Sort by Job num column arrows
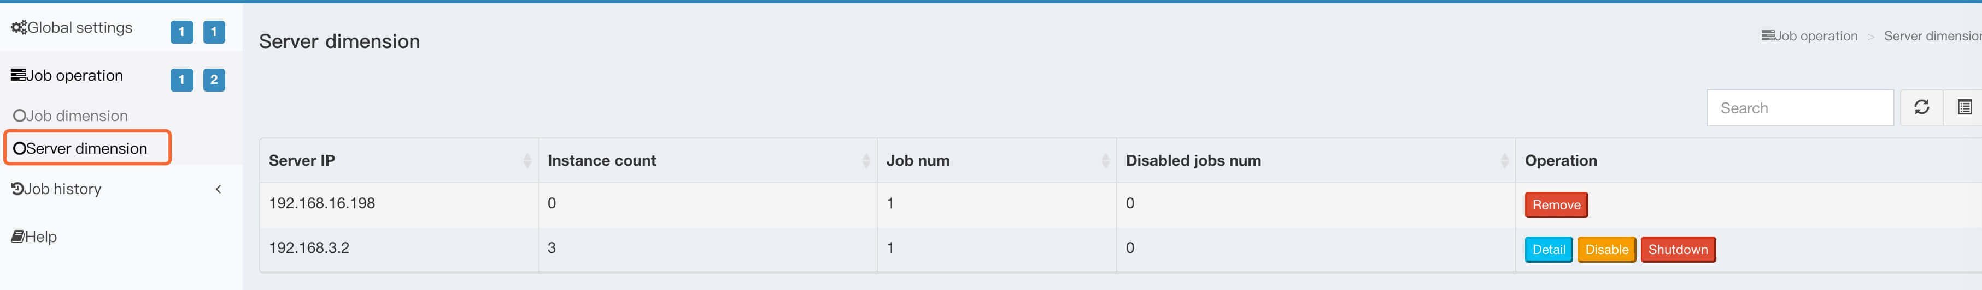1982x290 pixels. pos(1105,160)
